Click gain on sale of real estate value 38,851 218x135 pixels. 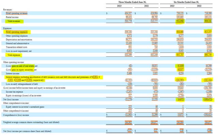(x=155, y=66)
